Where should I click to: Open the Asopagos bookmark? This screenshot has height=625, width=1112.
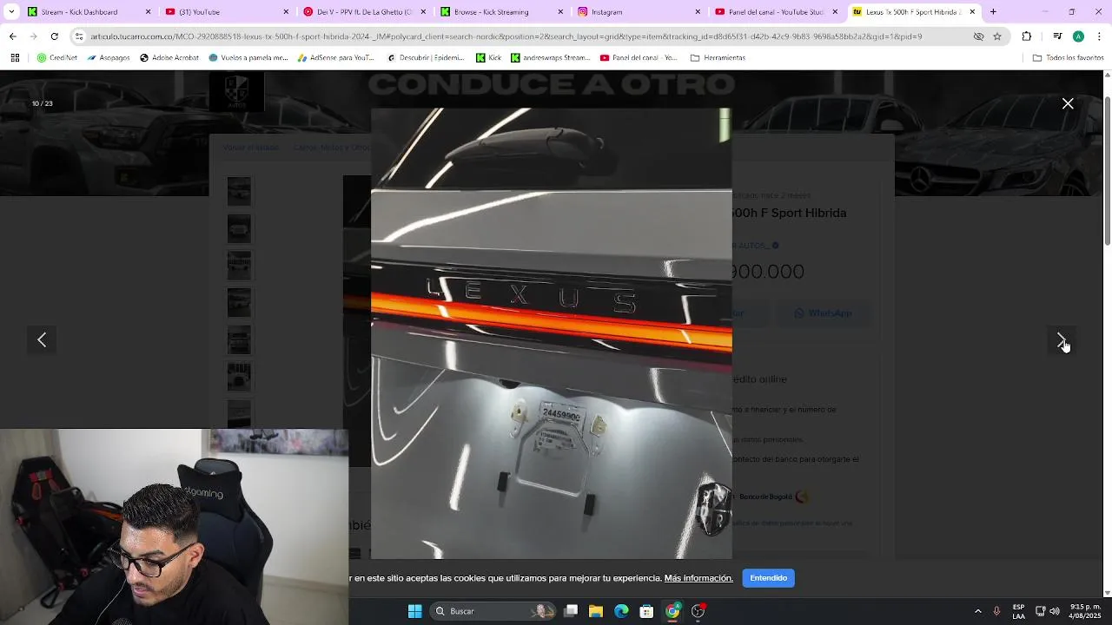tap(108, 57)
